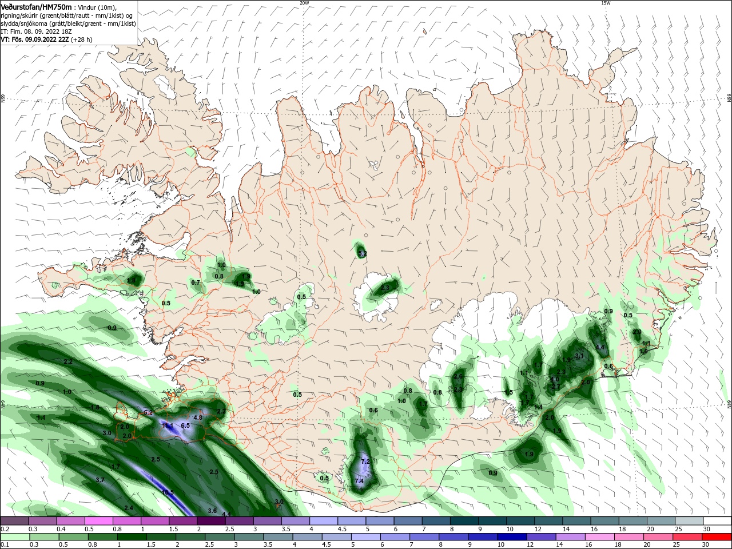Pick the light grey swatch labeled 25
The image size is (732, 549).
pos(689,520)
